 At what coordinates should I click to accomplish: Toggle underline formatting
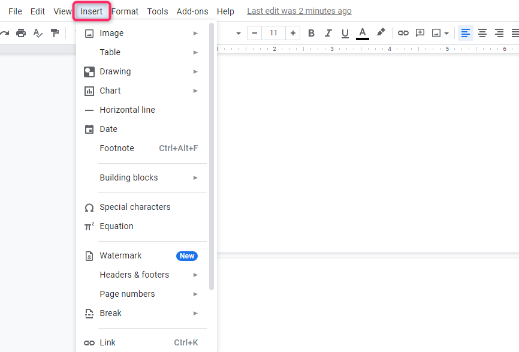(x=345, y=33)
